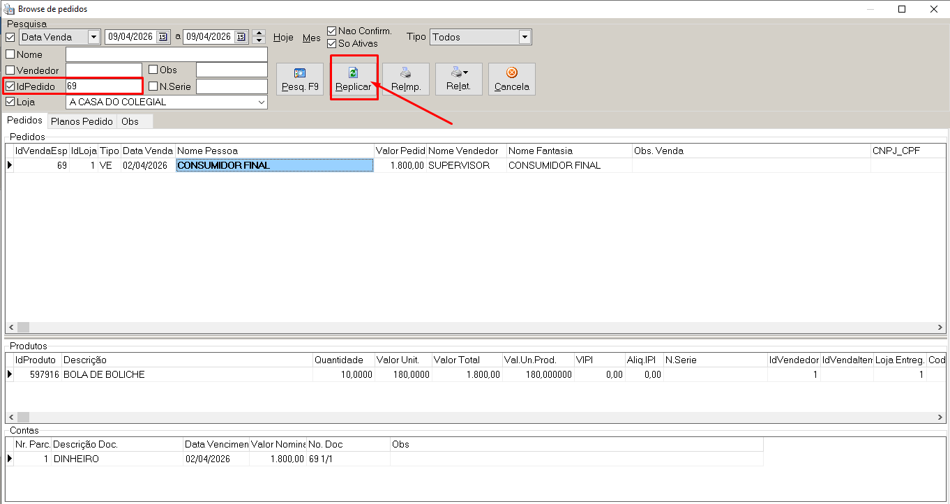Expand the Data Venda dropdown
950x504 pixels.
pos(93,37)
